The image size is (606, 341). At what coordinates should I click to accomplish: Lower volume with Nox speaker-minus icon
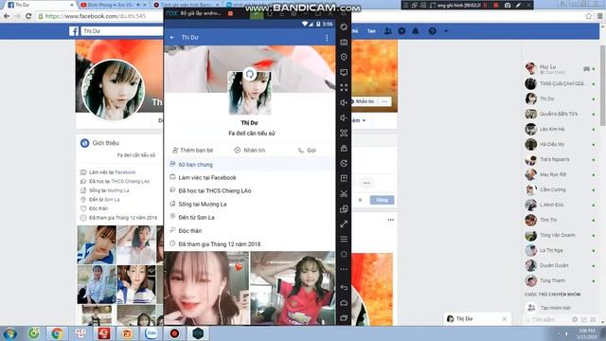[344, 117]
